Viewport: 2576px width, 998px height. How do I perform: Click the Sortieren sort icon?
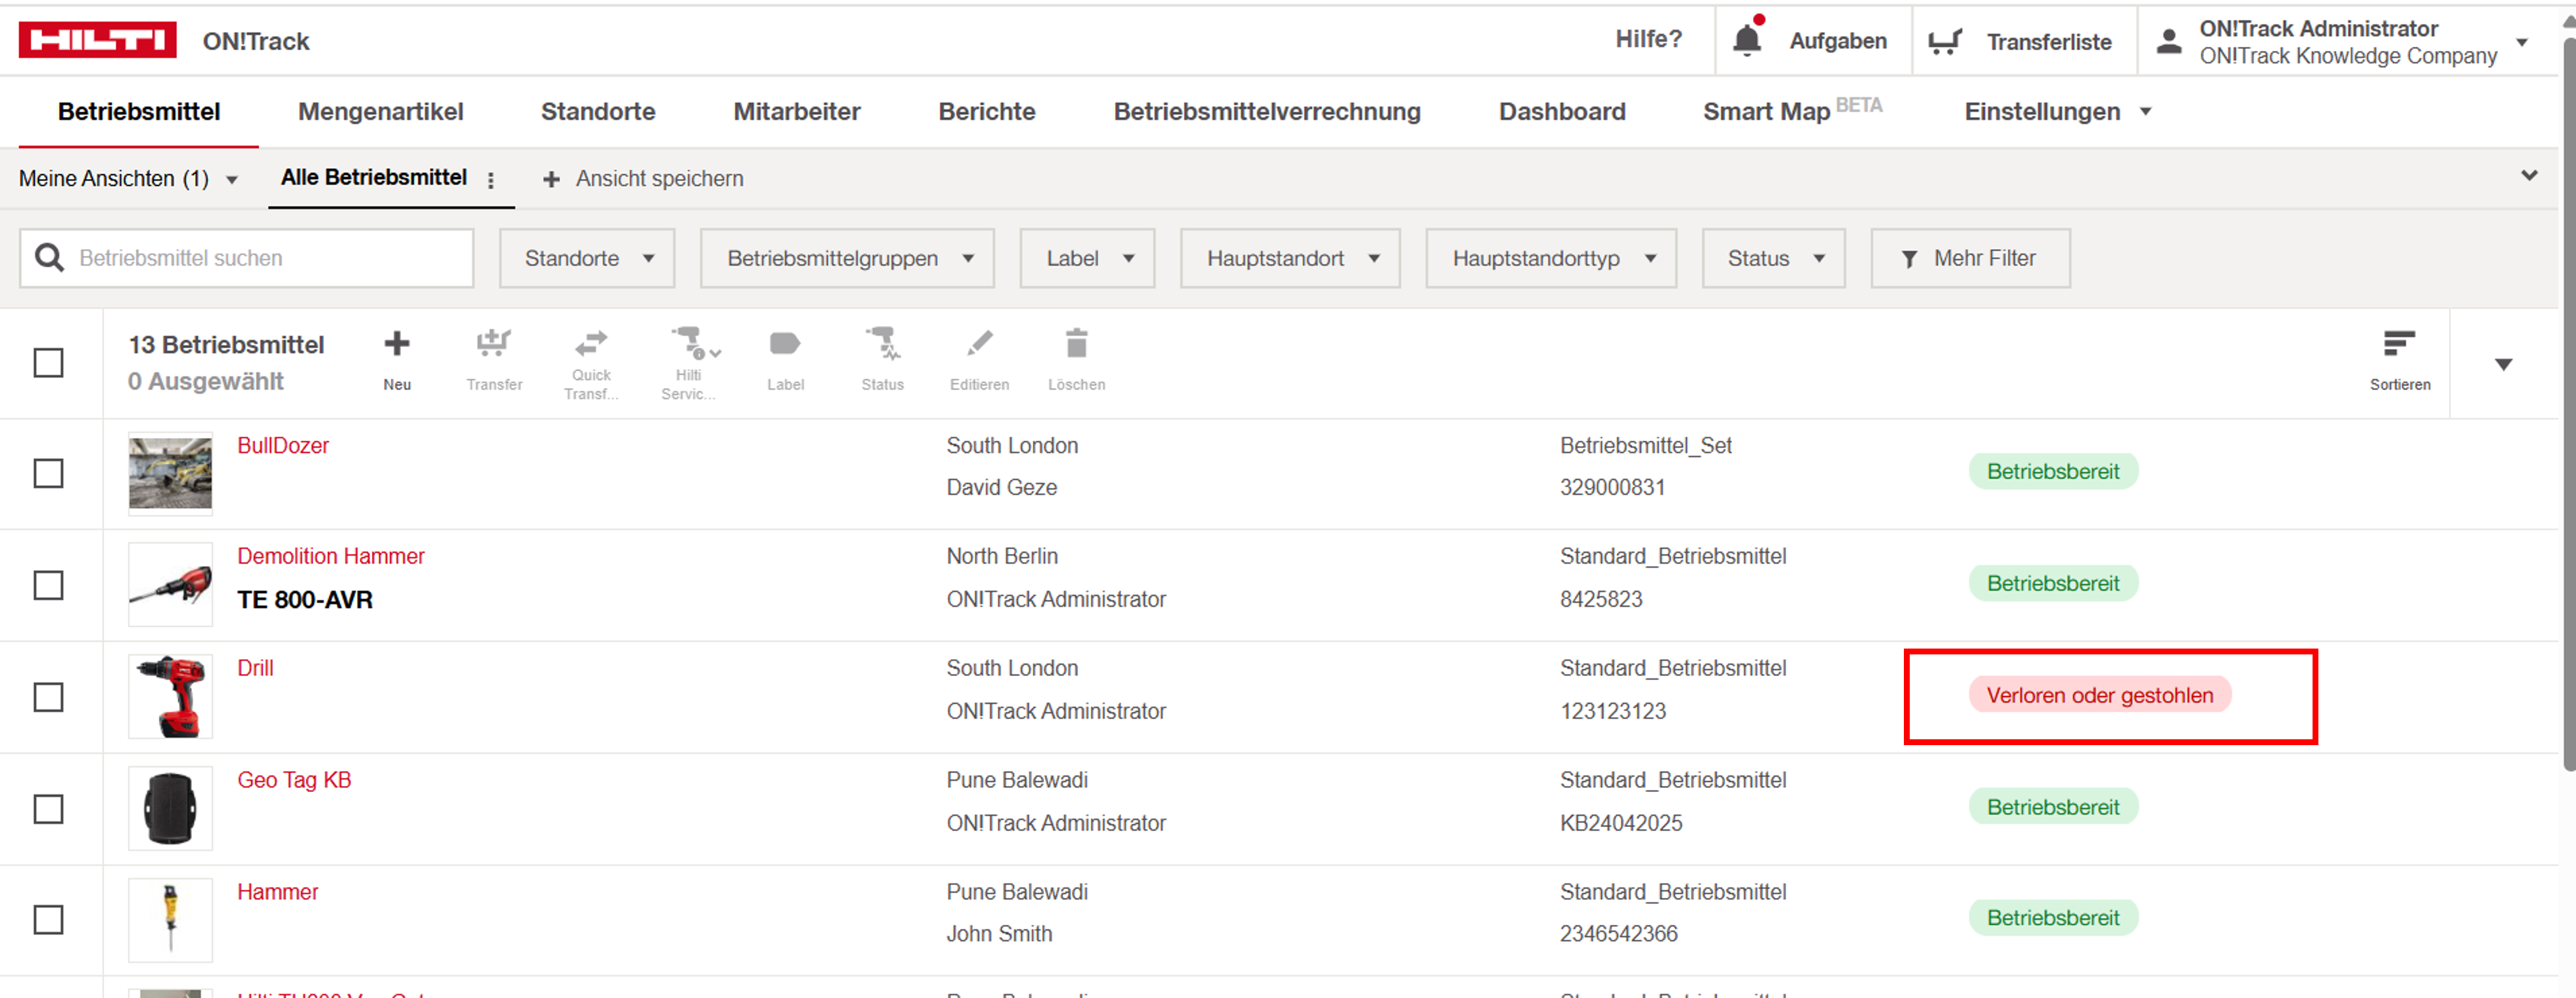[2398, 345]
